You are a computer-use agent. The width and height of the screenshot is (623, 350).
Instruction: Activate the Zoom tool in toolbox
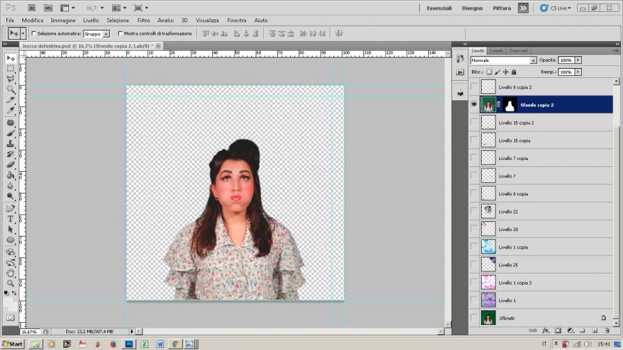click(10, 283)
